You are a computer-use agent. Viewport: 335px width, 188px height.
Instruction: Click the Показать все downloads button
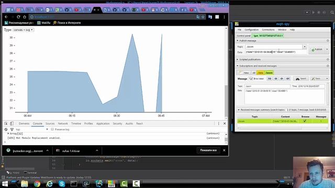point(208,150)
